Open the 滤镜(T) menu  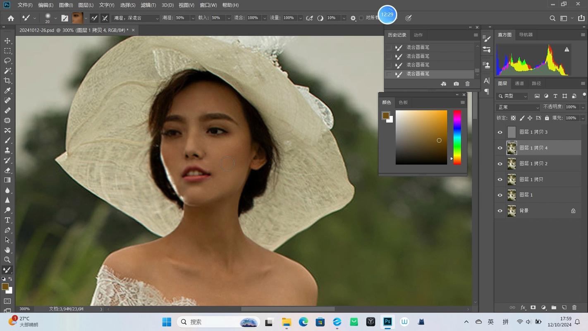tap(148, 5)
